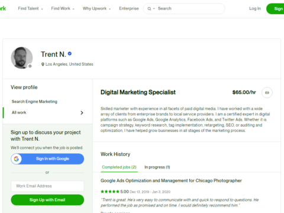Select the All work profile item
The image size is (284, 213).
tap(47, 112)
